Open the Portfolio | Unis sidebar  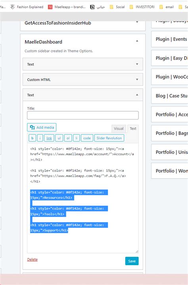[170, 152]
